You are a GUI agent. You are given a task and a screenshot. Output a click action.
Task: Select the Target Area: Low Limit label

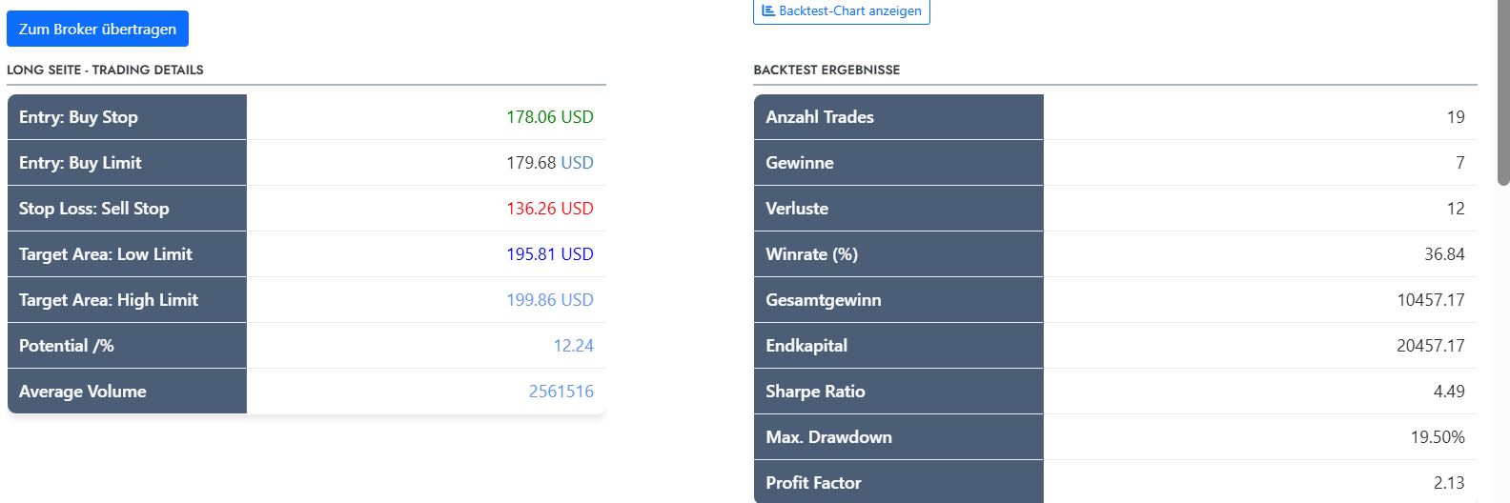106,254
